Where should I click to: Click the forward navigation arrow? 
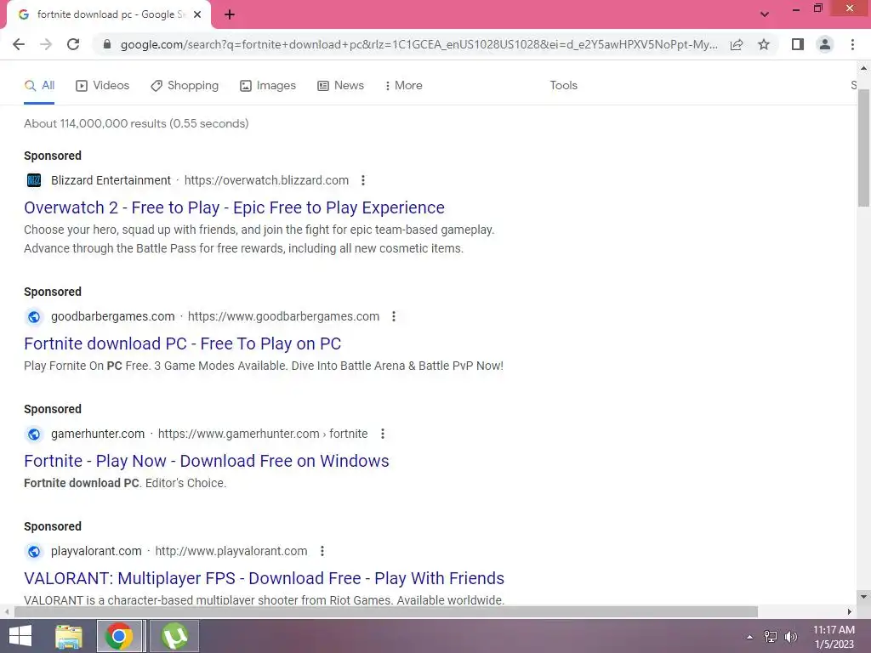[46, 44]
